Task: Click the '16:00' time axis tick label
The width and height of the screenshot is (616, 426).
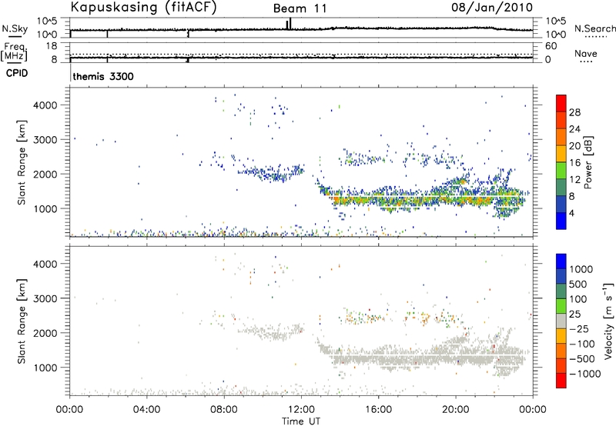Action: [x=378, y=410]
